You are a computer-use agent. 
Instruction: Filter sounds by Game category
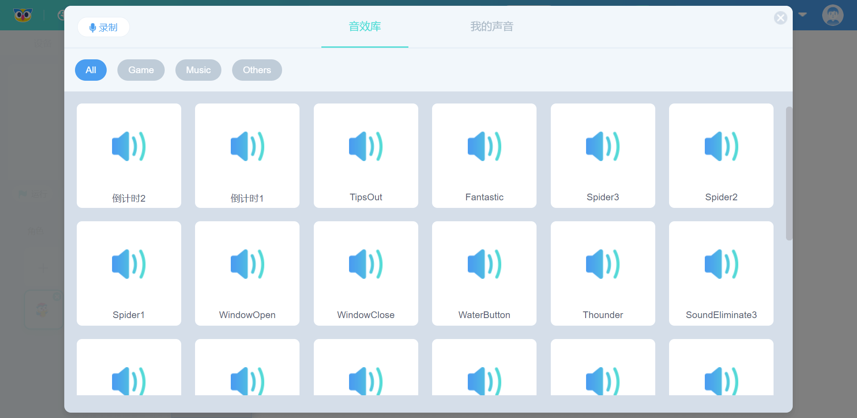pos(141,70)
